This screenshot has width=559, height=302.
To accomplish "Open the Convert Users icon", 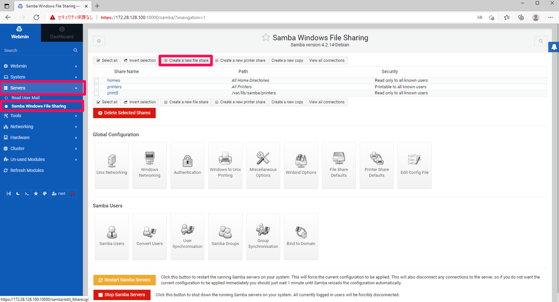I will 150,236.
